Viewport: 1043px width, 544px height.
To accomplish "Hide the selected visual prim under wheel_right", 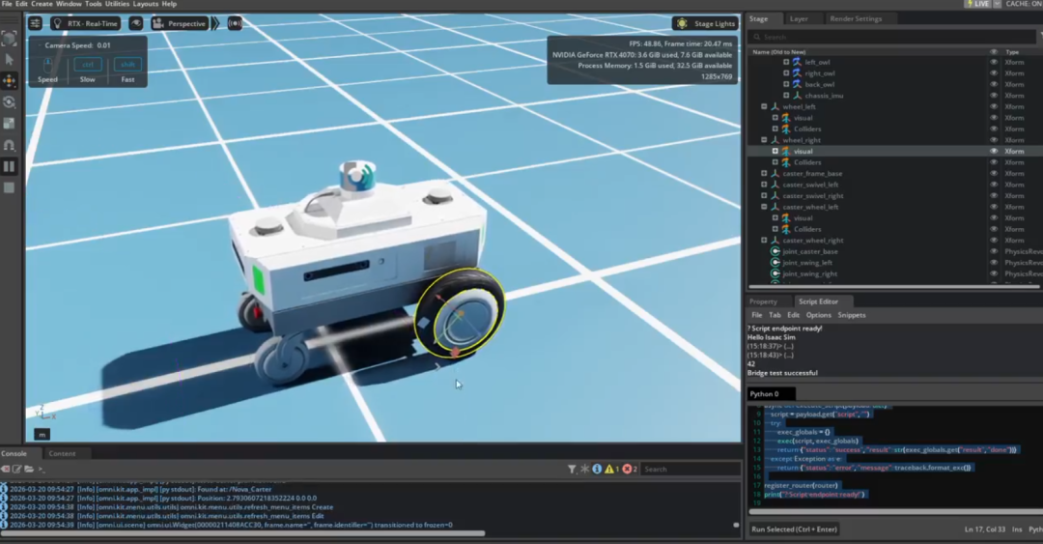I will (994, 151).
